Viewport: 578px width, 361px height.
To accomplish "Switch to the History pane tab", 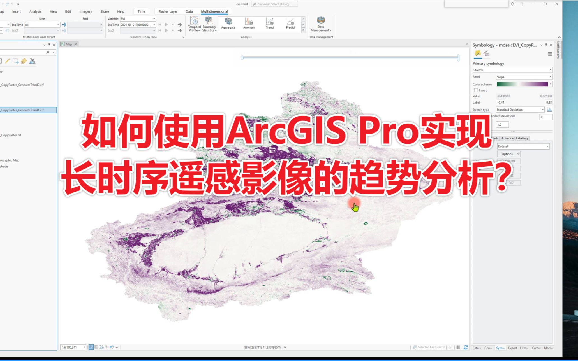I will tap(524, 348).
